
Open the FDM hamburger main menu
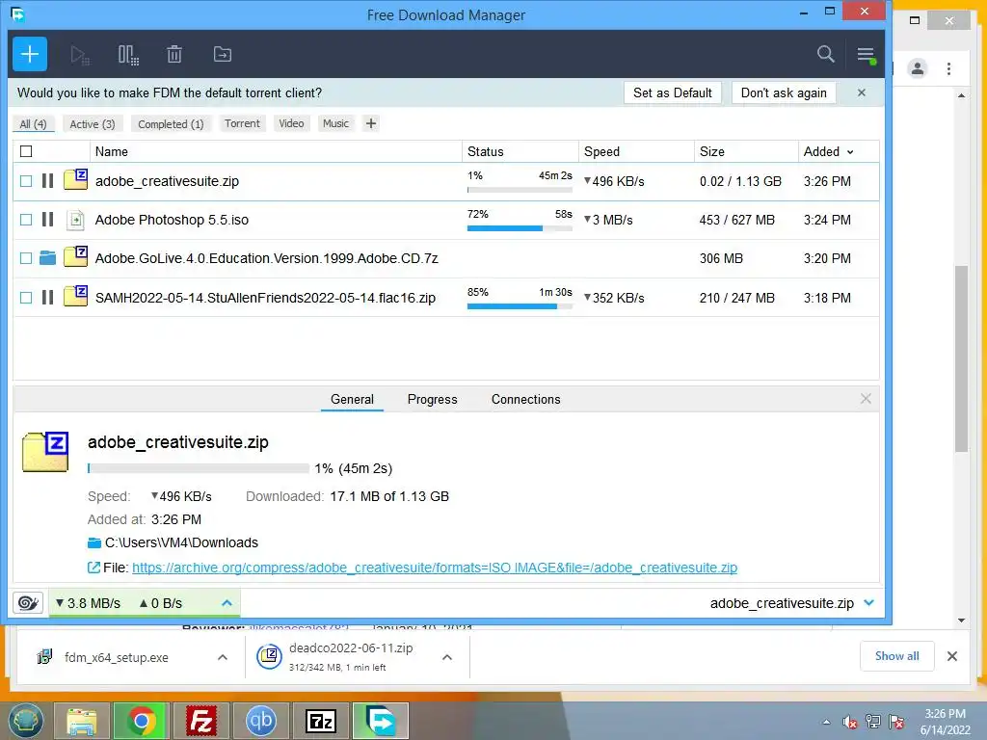pos(866,55)
